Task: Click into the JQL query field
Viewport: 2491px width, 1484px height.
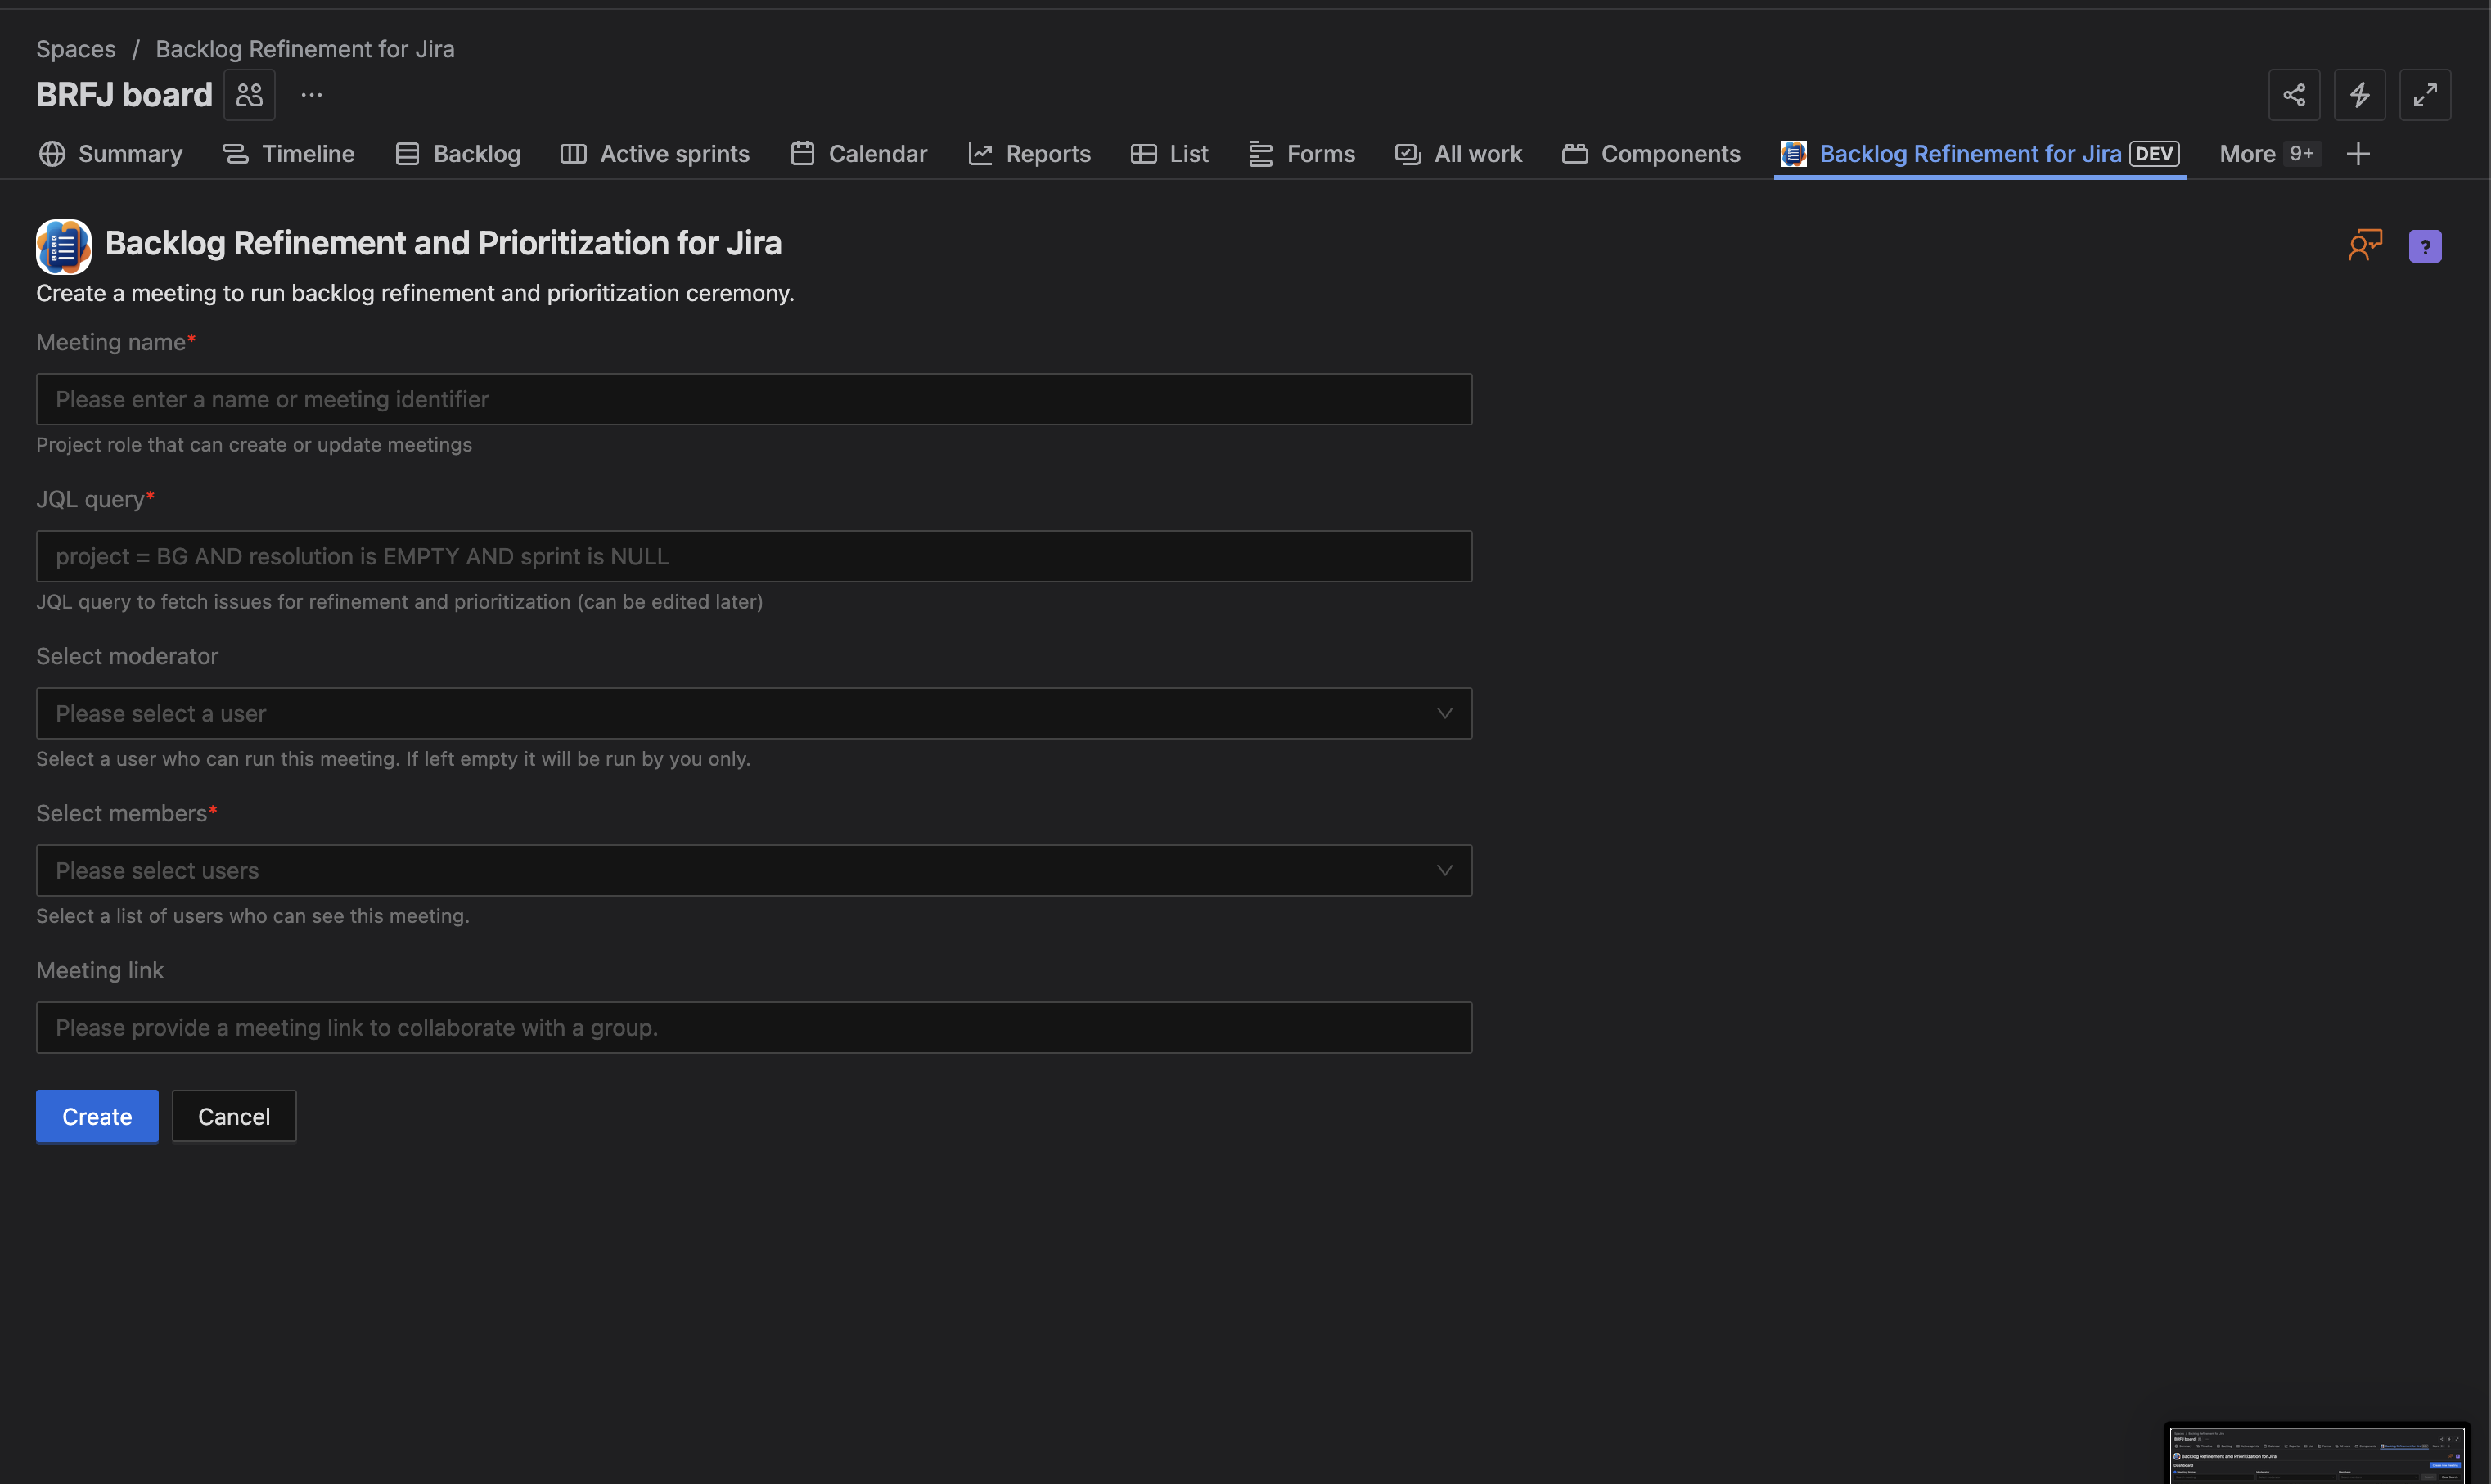Action: tap(753, 556)
